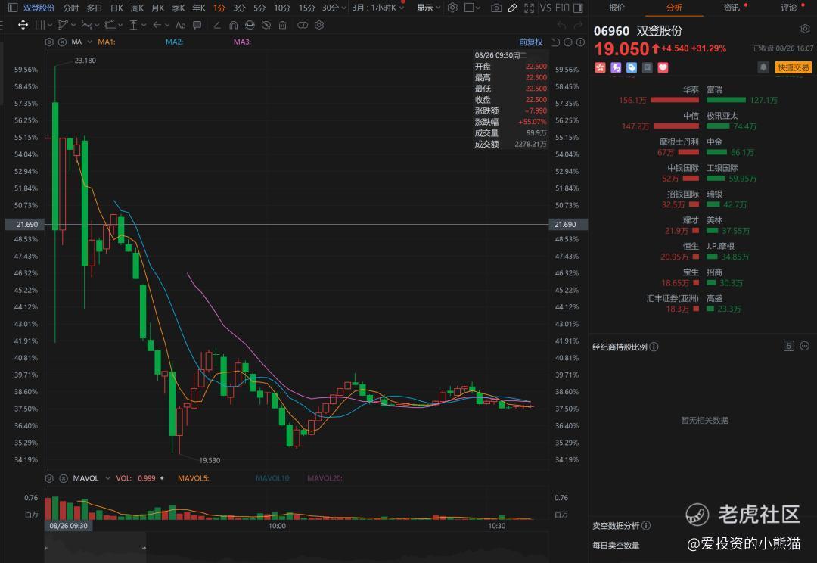Select the crosshair move cursor tool

pyautogui.click(x=23, y=25)
